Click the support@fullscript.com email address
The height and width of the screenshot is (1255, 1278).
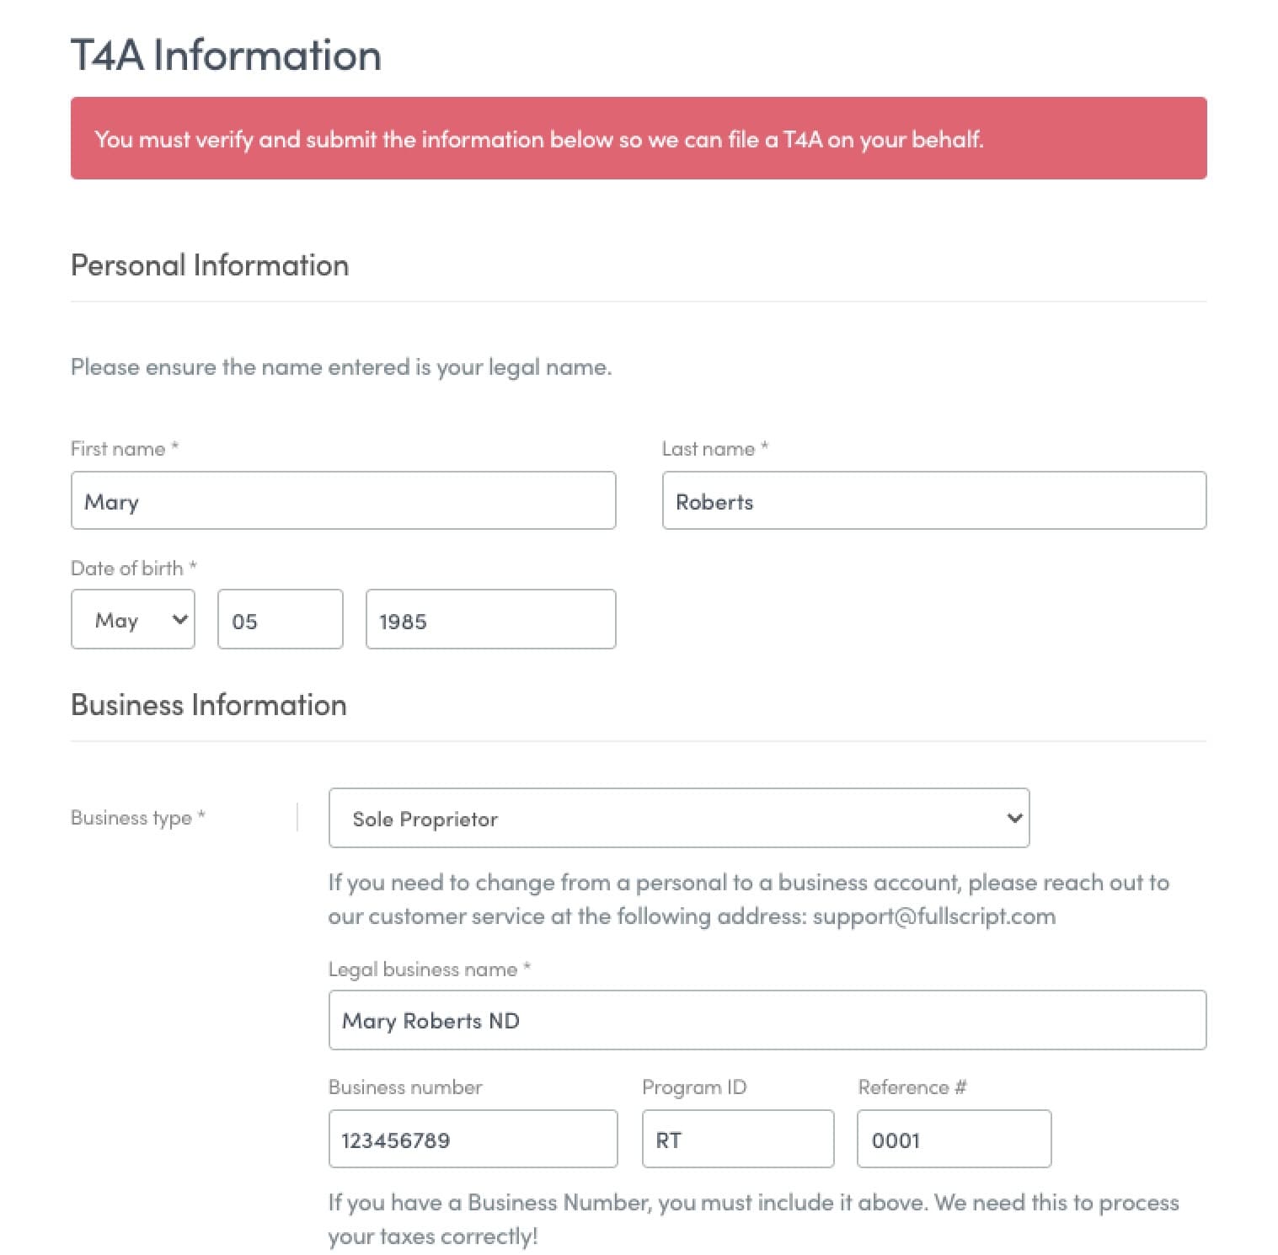(934, 916)
